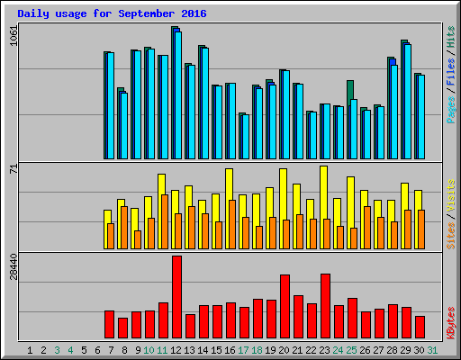Viewport: 461px width, 360px height.
Task: Click day 5 on the x-axis
Action: (84, 350)
